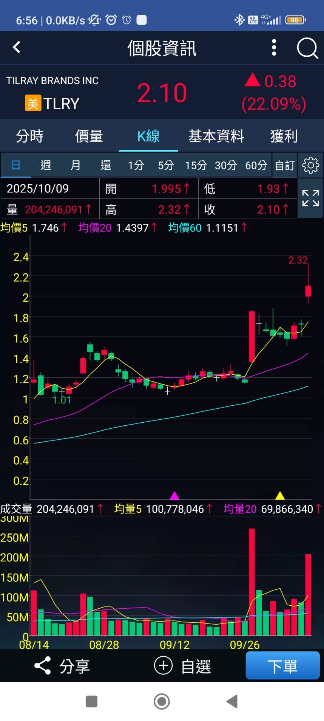Tap the 收 close price row
Viewport: 324px width, 721px height.
click(x=248, y=209)
